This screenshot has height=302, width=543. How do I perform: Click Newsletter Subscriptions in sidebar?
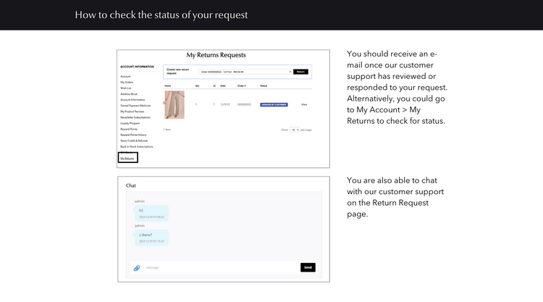pyautogui.click(x=135, y=117)
